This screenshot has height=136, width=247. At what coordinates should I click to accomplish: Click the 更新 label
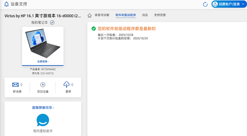tap(68, 92)
